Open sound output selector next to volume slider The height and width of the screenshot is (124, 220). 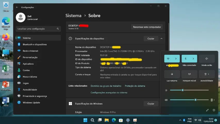213,100
